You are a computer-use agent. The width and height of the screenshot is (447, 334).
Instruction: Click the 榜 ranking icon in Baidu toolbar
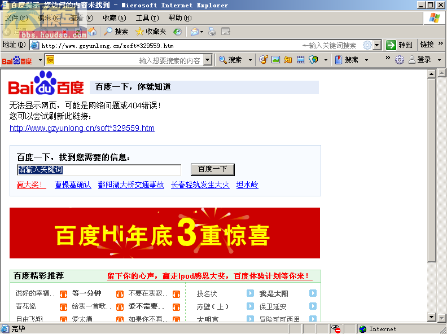point(50,60)
